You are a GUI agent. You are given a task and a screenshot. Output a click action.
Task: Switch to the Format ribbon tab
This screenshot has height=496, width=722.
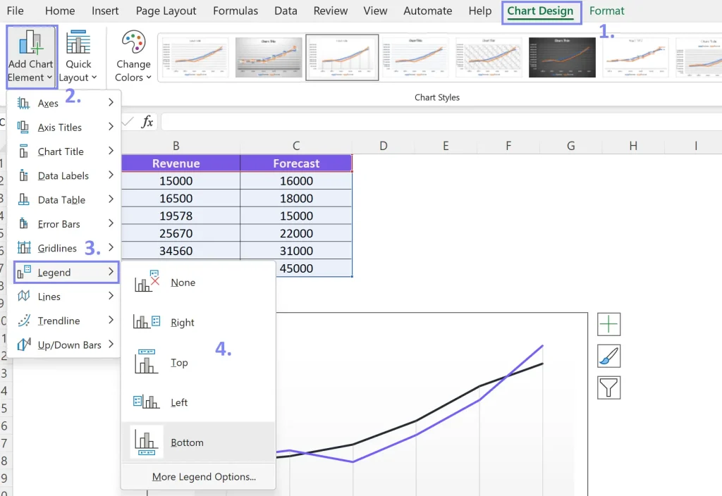[x=606, y=11]
